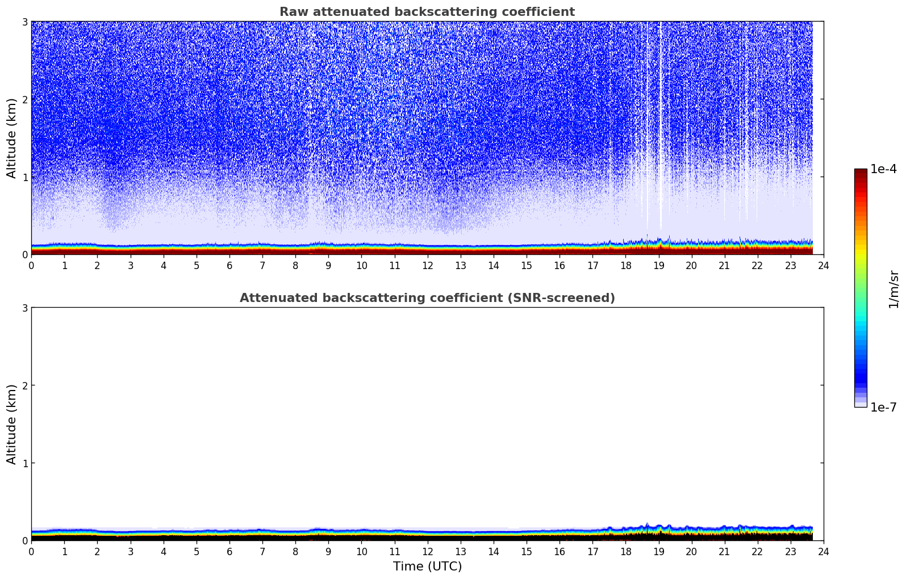Click the "1e-4" colorbar maximum label

883,169
